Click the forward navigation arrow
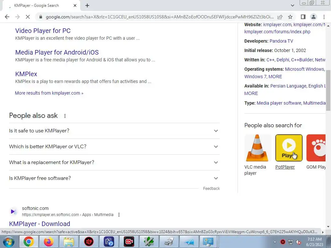The image size is (331, 248). 17,17
